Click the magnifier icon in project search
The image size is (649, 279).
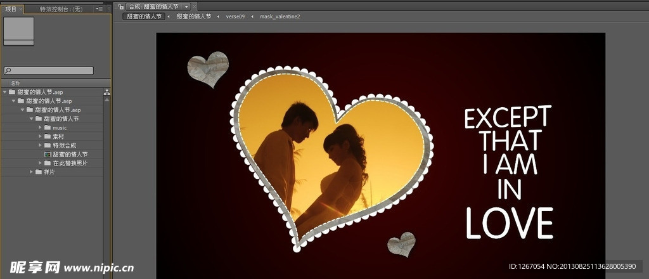[x=8, y=71]
